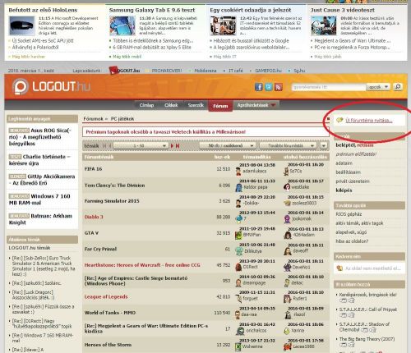This screenshot has height=353, width=411.
Task: Open GAMEPOD.hu in the network bar
Action: click(x=268, y=71)
